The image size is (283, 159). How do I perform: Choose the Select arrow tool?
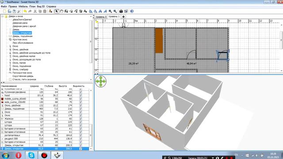coord(57,11)
